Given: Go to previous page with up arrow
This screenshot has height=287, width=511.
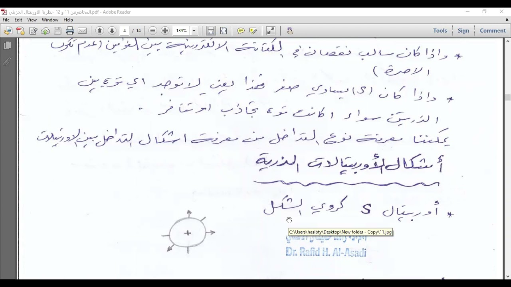Looking at the screenshot, I should point(100,31).
